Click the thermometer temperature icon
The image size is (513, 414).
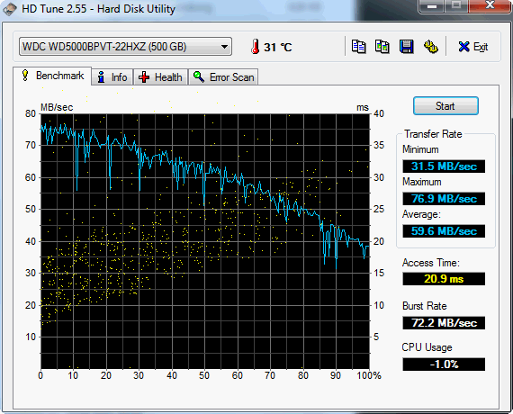click(256, 47)
